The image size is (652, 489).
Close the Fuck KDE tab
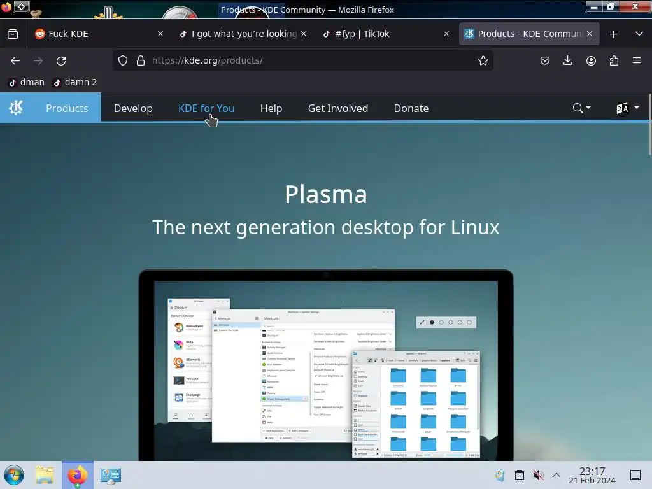coord(160,34)
